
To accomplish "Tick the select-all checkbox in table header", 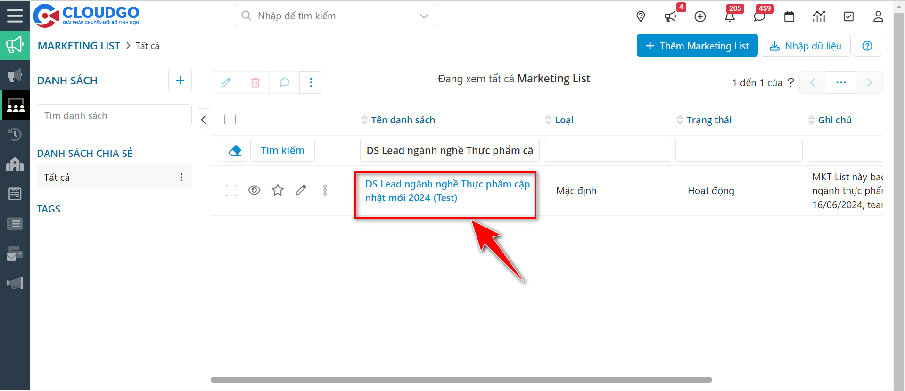I will pyautogui.click(x=230, y=120).
